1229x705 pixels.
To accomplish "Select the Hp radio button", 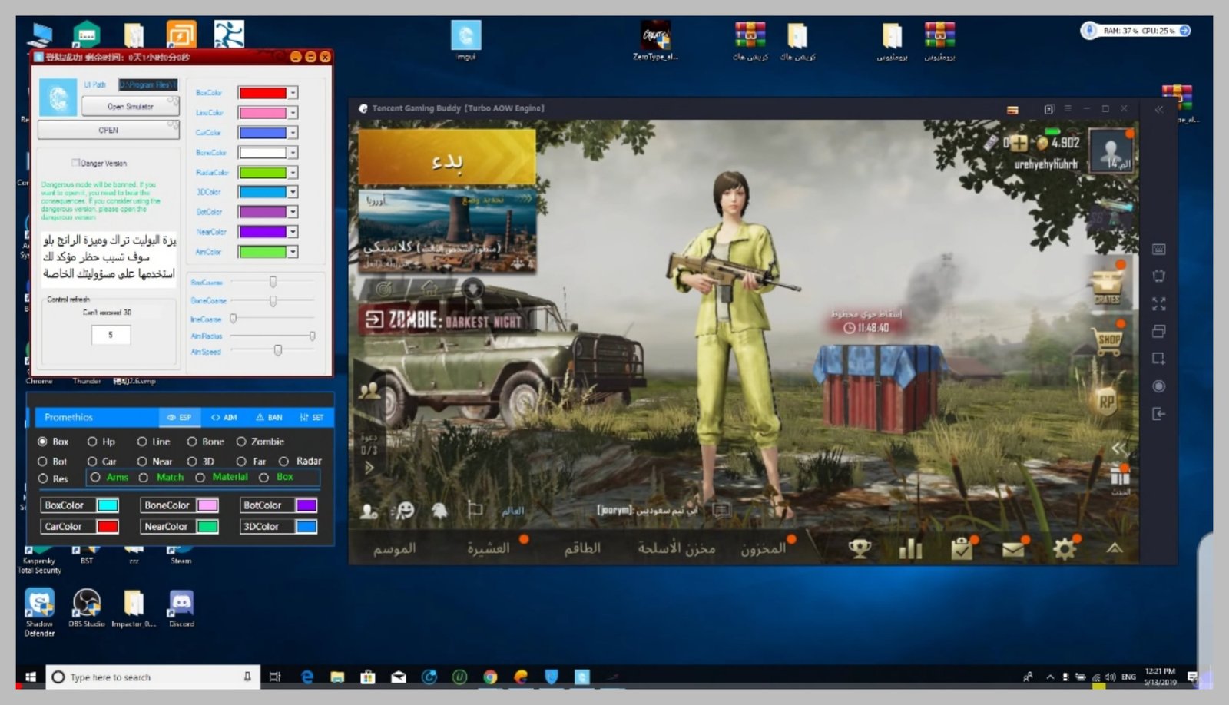I will click(92, 442).
